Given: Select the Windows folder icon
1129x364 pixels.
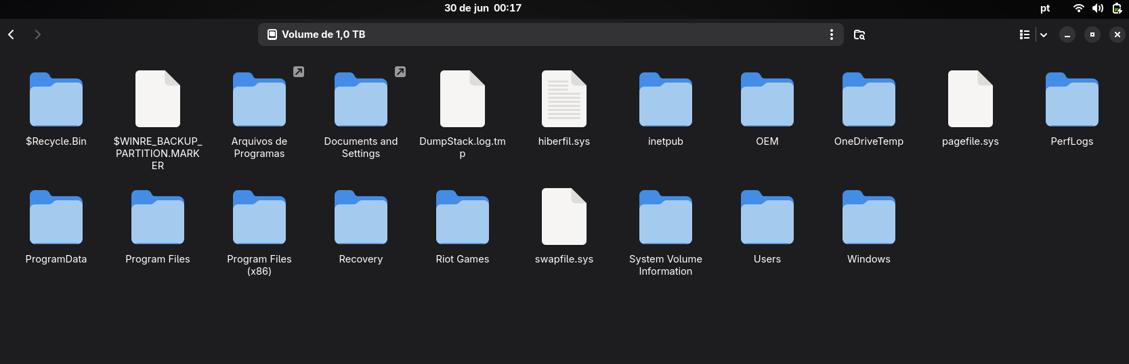Looking at the screenshot, I should point(869,217).
